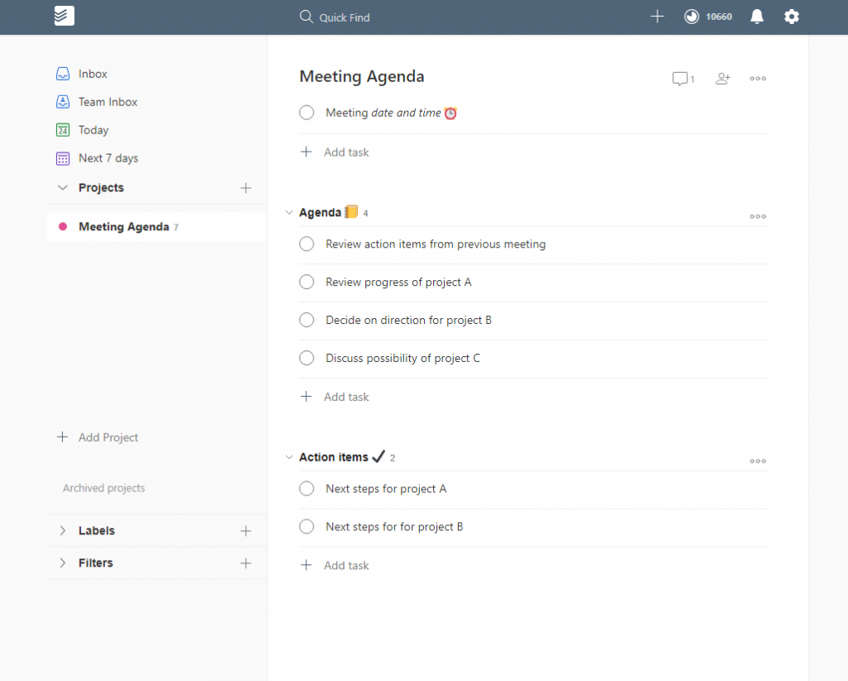Image resolution: width=848 pixels, height=681 pixels.
Task: Complete the Meeting date and time task
Action: pyautogui.click(x=306, y=113)
